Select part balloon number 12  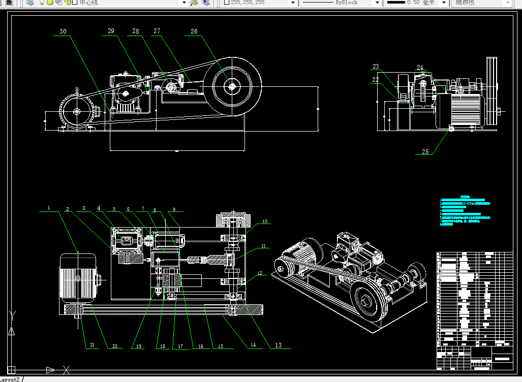pos(260,273)
